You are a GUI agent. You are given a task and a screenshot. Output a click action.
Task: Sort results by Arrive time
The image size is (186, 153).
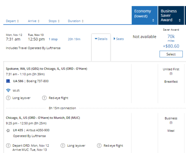[34, 21]
